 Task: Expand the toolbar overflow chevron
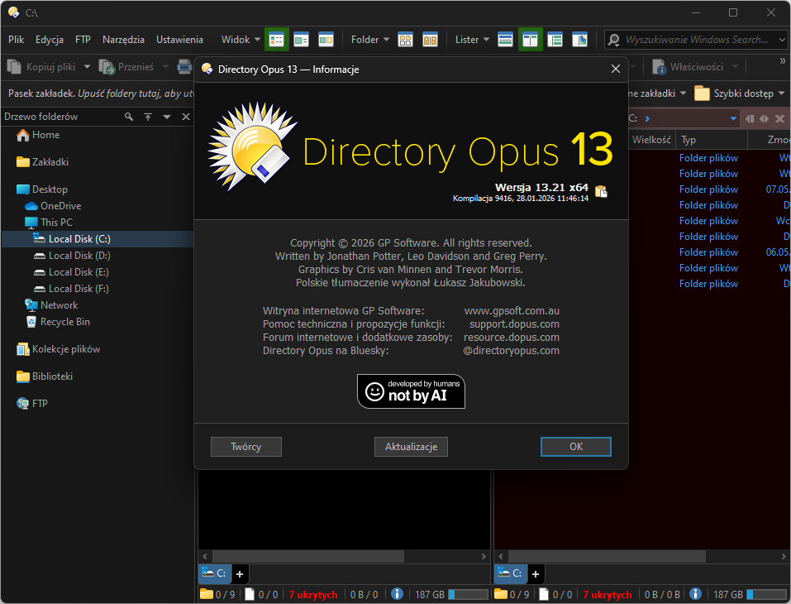783,61
